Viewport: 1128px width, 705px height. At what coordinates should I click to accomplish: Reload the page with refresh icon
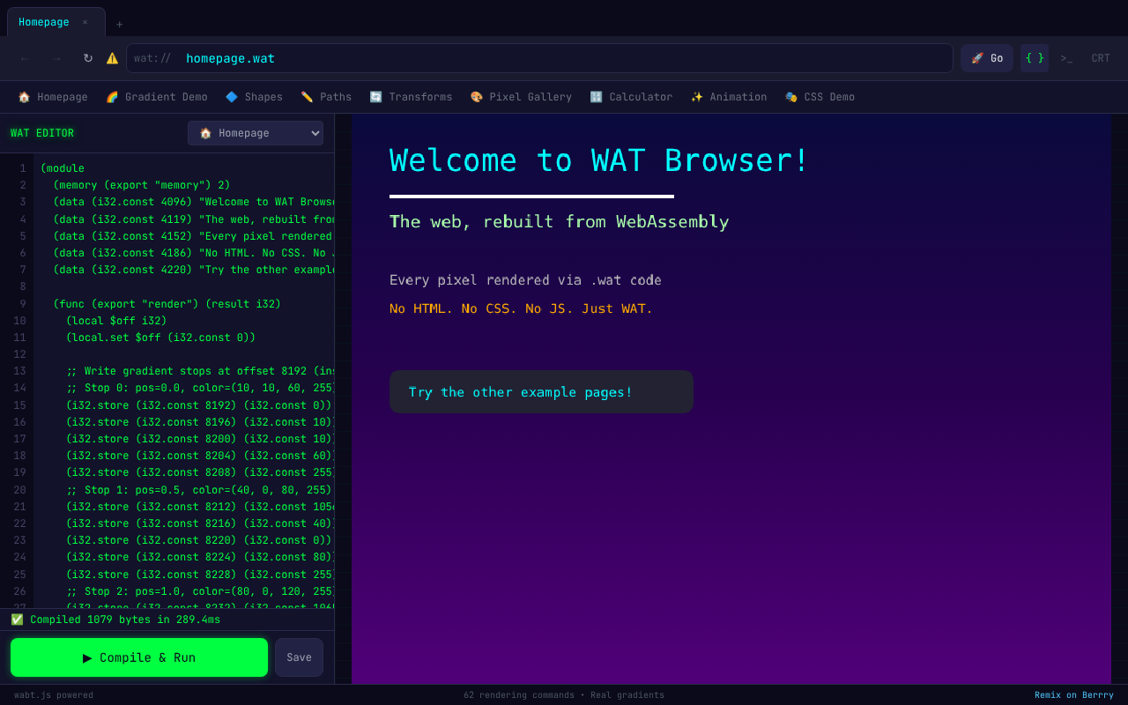click(88, 58)
